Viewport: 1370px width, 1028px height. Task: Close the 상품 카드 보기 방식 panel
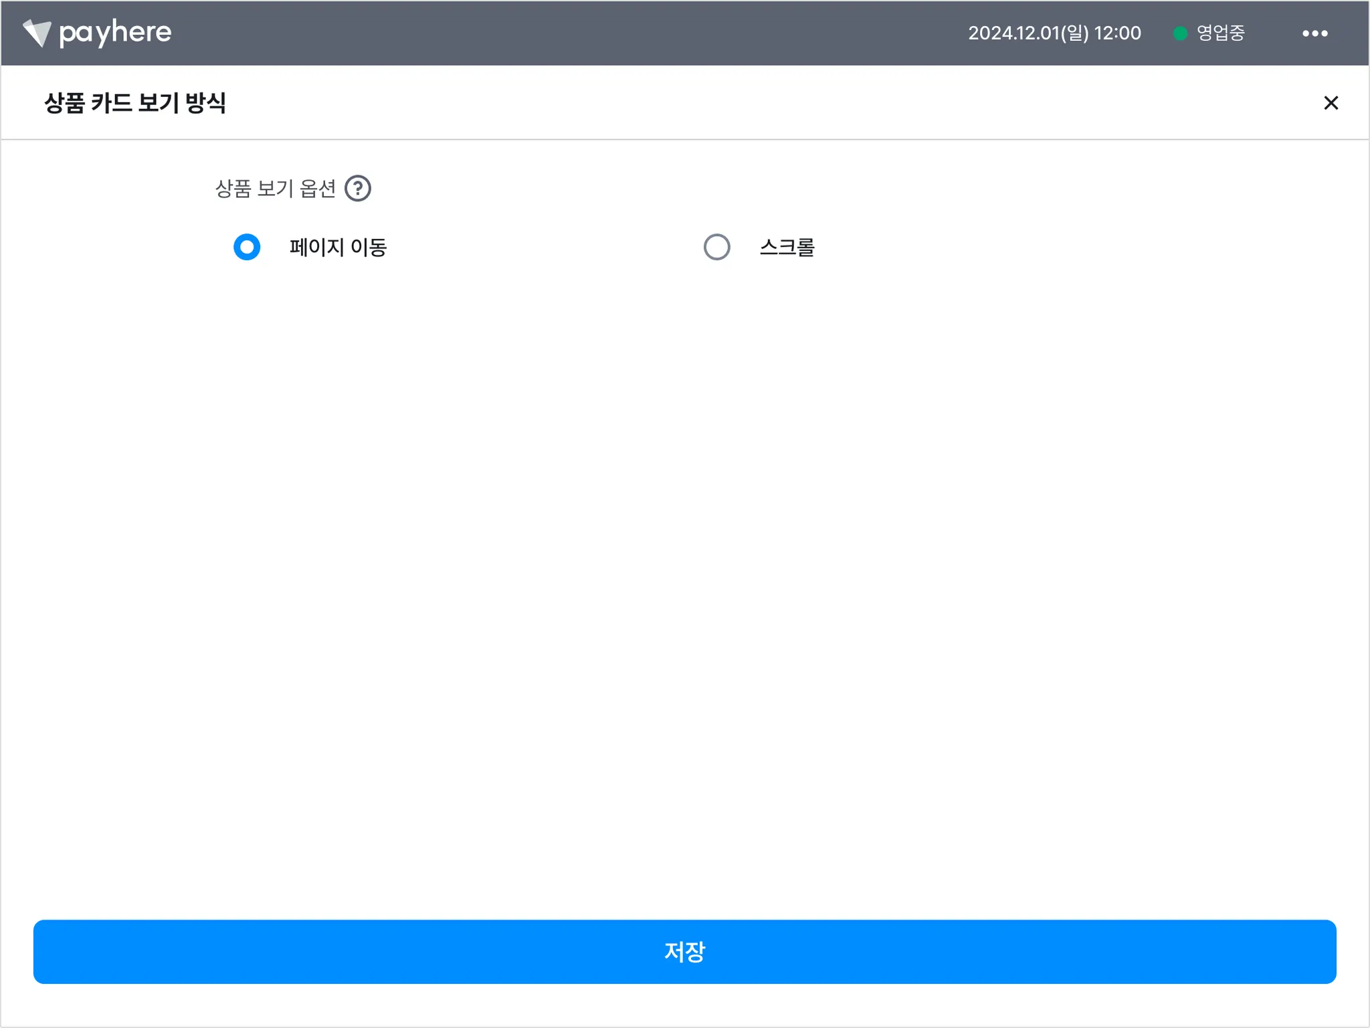click(1331, 103)
